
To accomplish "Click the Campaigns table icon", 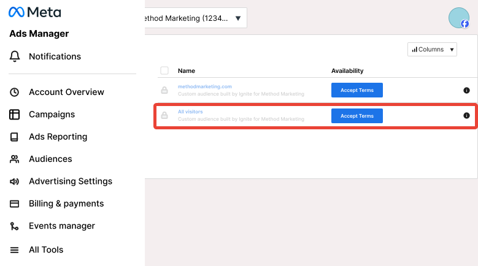I will tap(14, 115).
